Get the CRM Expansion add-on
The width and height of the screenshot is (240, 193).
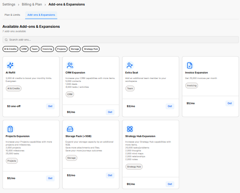pyautogui.click(x=110, y=112)
